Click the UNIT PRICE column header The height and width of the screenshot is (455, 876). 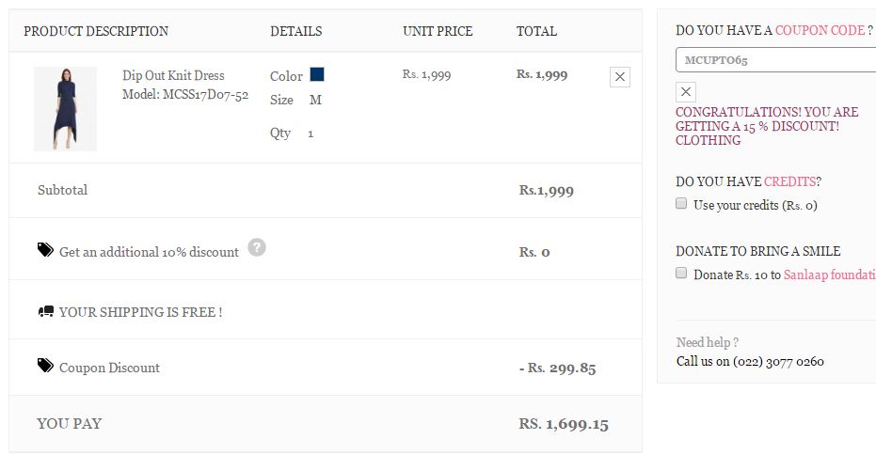[x=437, y=31]
